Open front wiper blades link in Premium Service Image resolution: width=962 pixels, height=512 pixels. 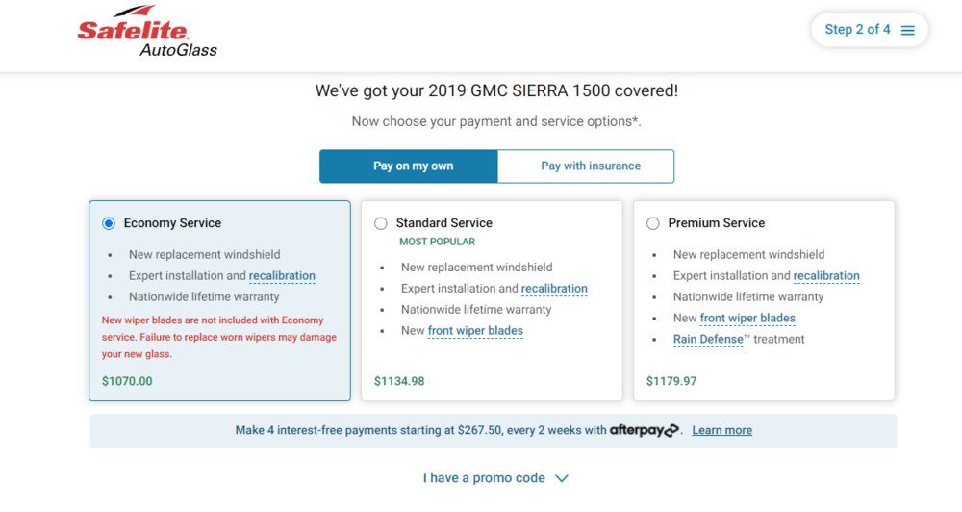(747, 319)
